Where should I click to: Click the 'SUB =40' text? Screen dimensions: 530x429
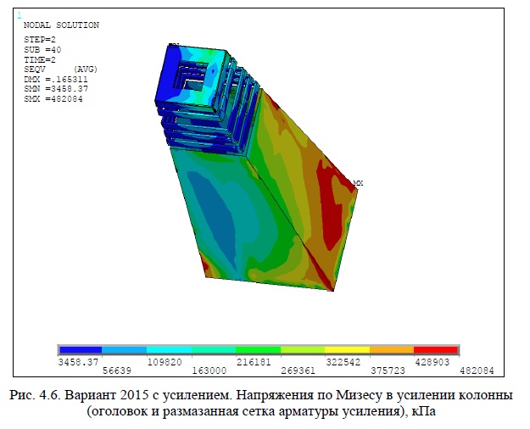pyautogui.click(x=42, y=50)
